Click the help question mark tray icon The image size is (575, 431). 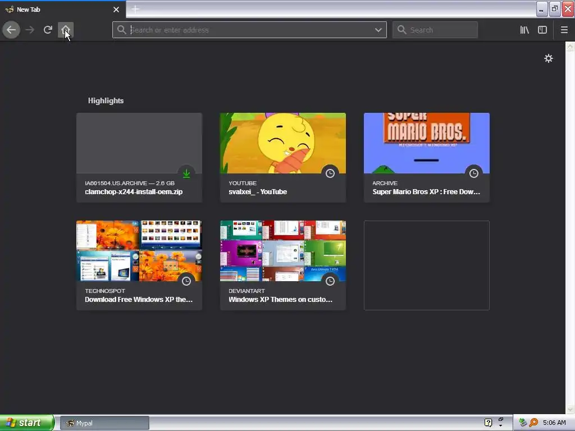click(x=488, y=423)
